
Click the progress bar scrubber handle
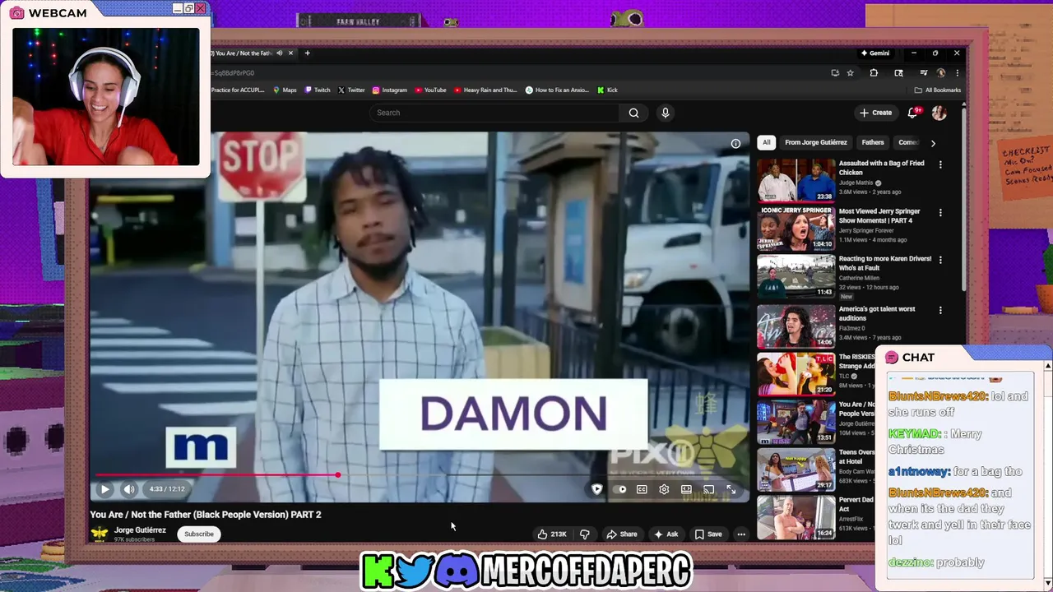click(338, 475)
